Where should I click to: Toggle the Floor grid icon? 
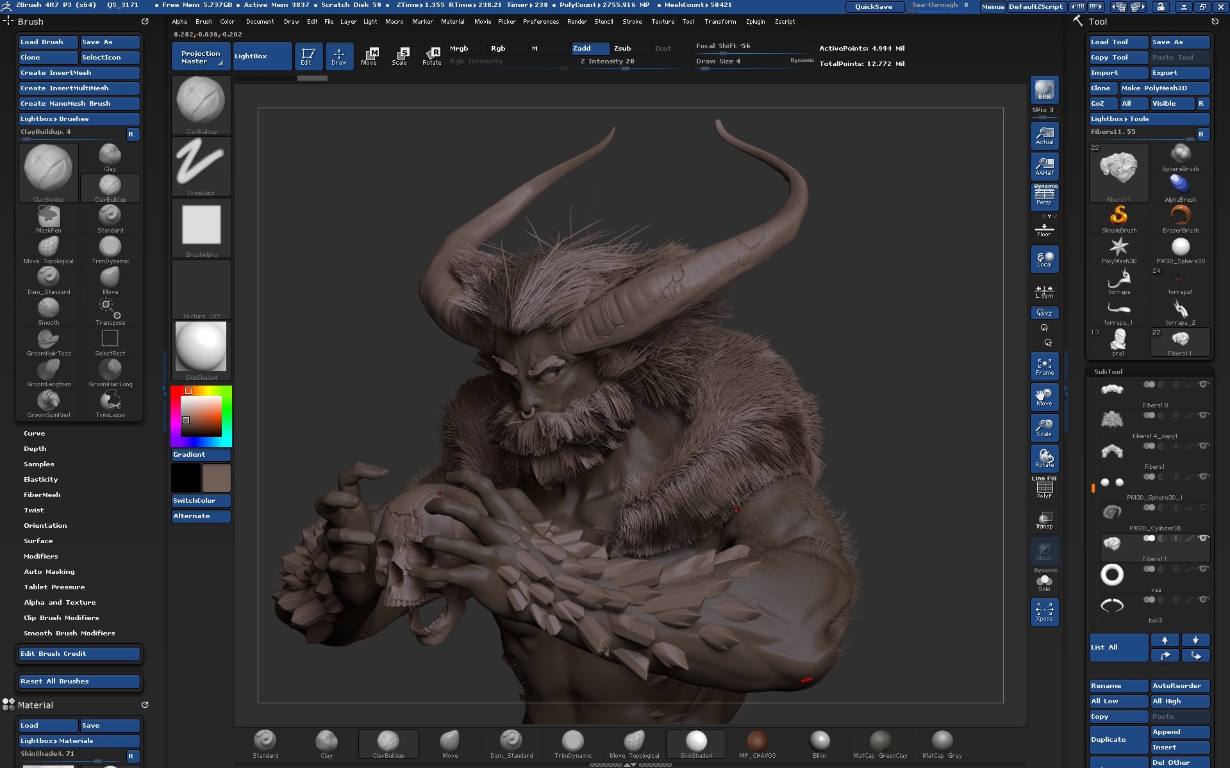click(1044, 229)
